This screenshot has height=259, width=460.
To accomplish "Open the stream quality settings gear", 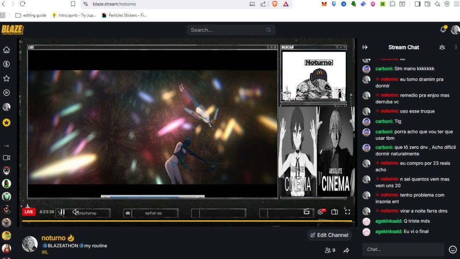I will coord(319,211).
